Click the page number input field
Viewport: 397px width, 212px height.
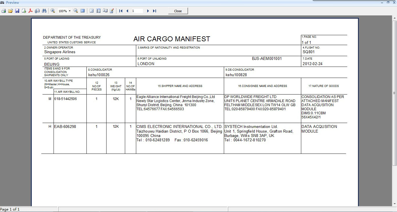tap(137, 11)
